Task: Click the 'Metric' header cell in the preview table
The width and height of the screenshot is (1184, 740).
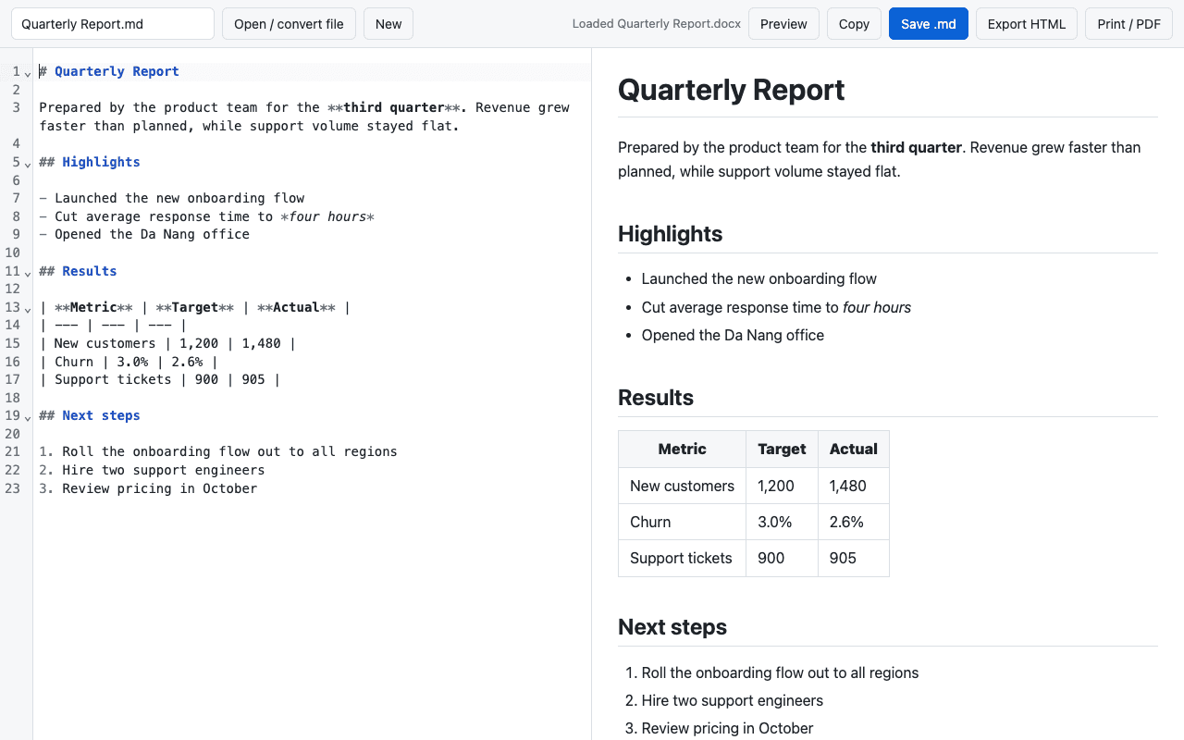Action: (x=682, y=449)
